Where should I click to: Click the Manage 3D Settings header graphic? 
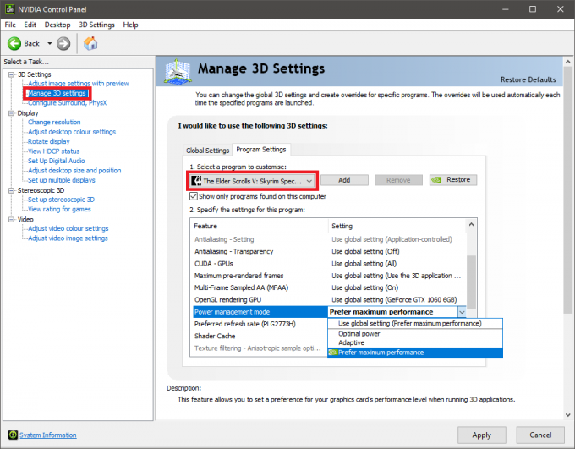pyautogui.click(x=178, y=71)
